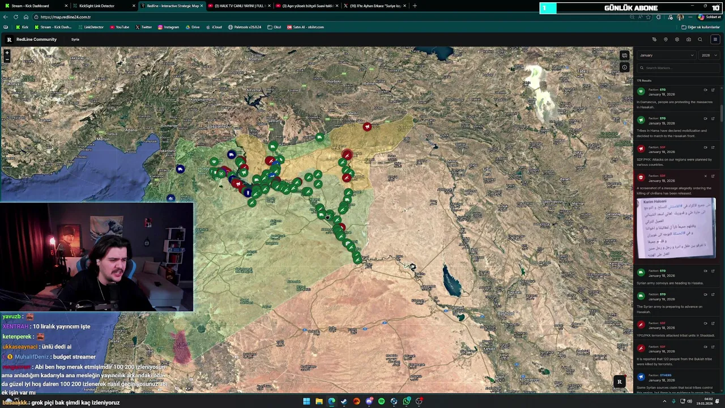725x408 pixels.
Task: Click the map info circle icon
Action: pos(624,67)
